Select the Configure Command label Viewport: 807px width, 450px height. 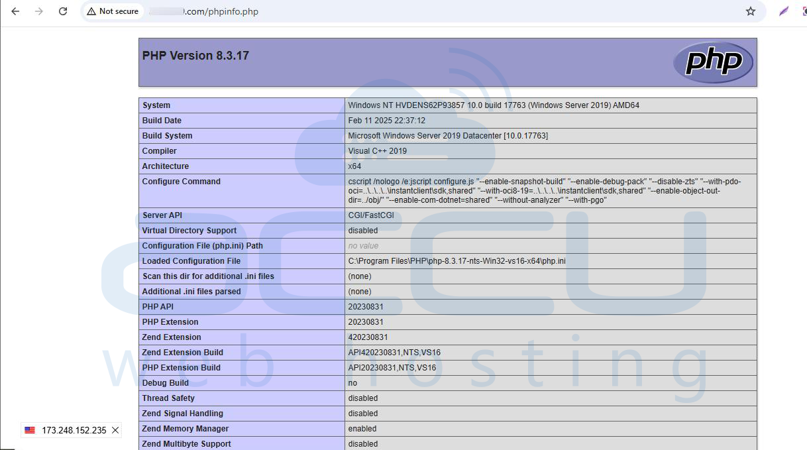181,182
